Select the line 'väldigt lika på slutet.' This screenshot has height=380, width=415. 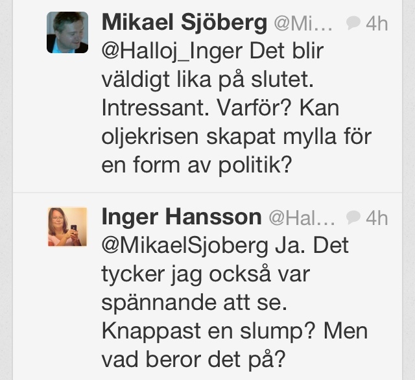coord(207,80)
